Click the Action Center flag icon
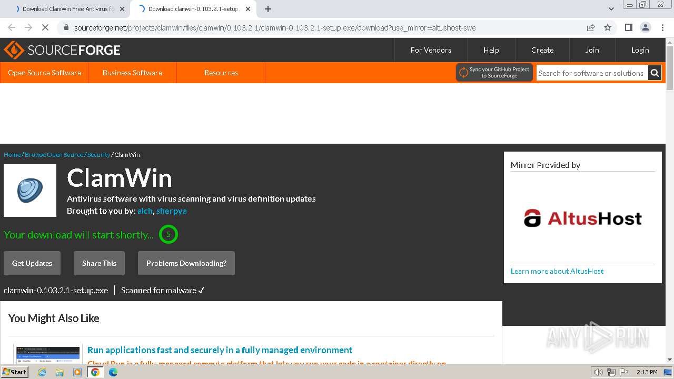Screen dimensions: 674x379 625,372
